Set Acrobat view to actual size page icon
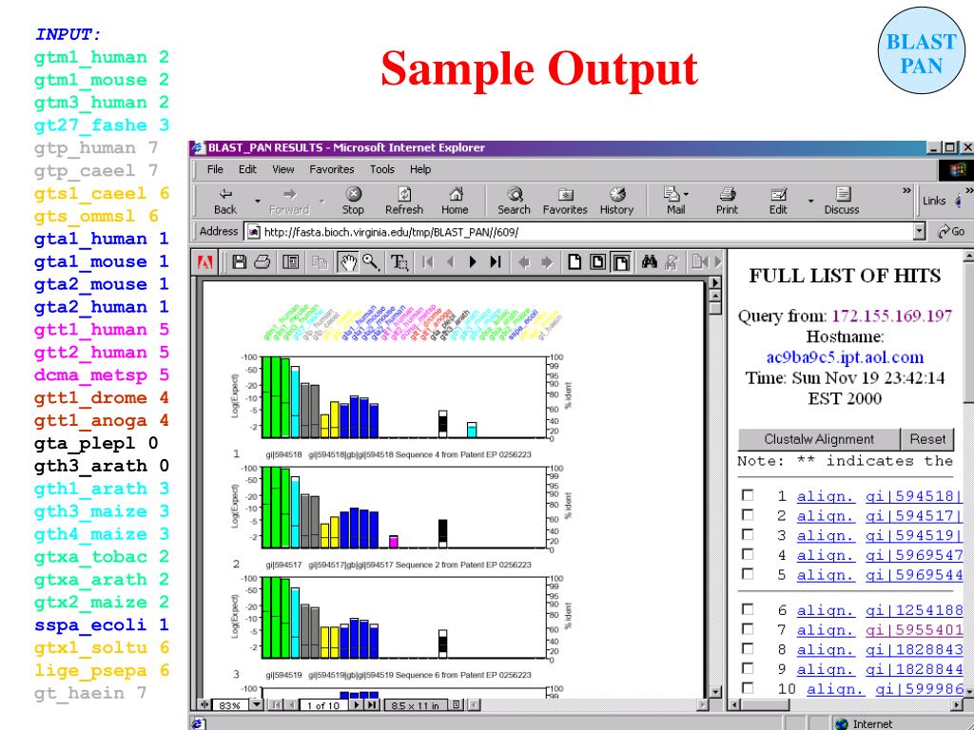This screenshot has height=730, width=974. tap(575, 262)
